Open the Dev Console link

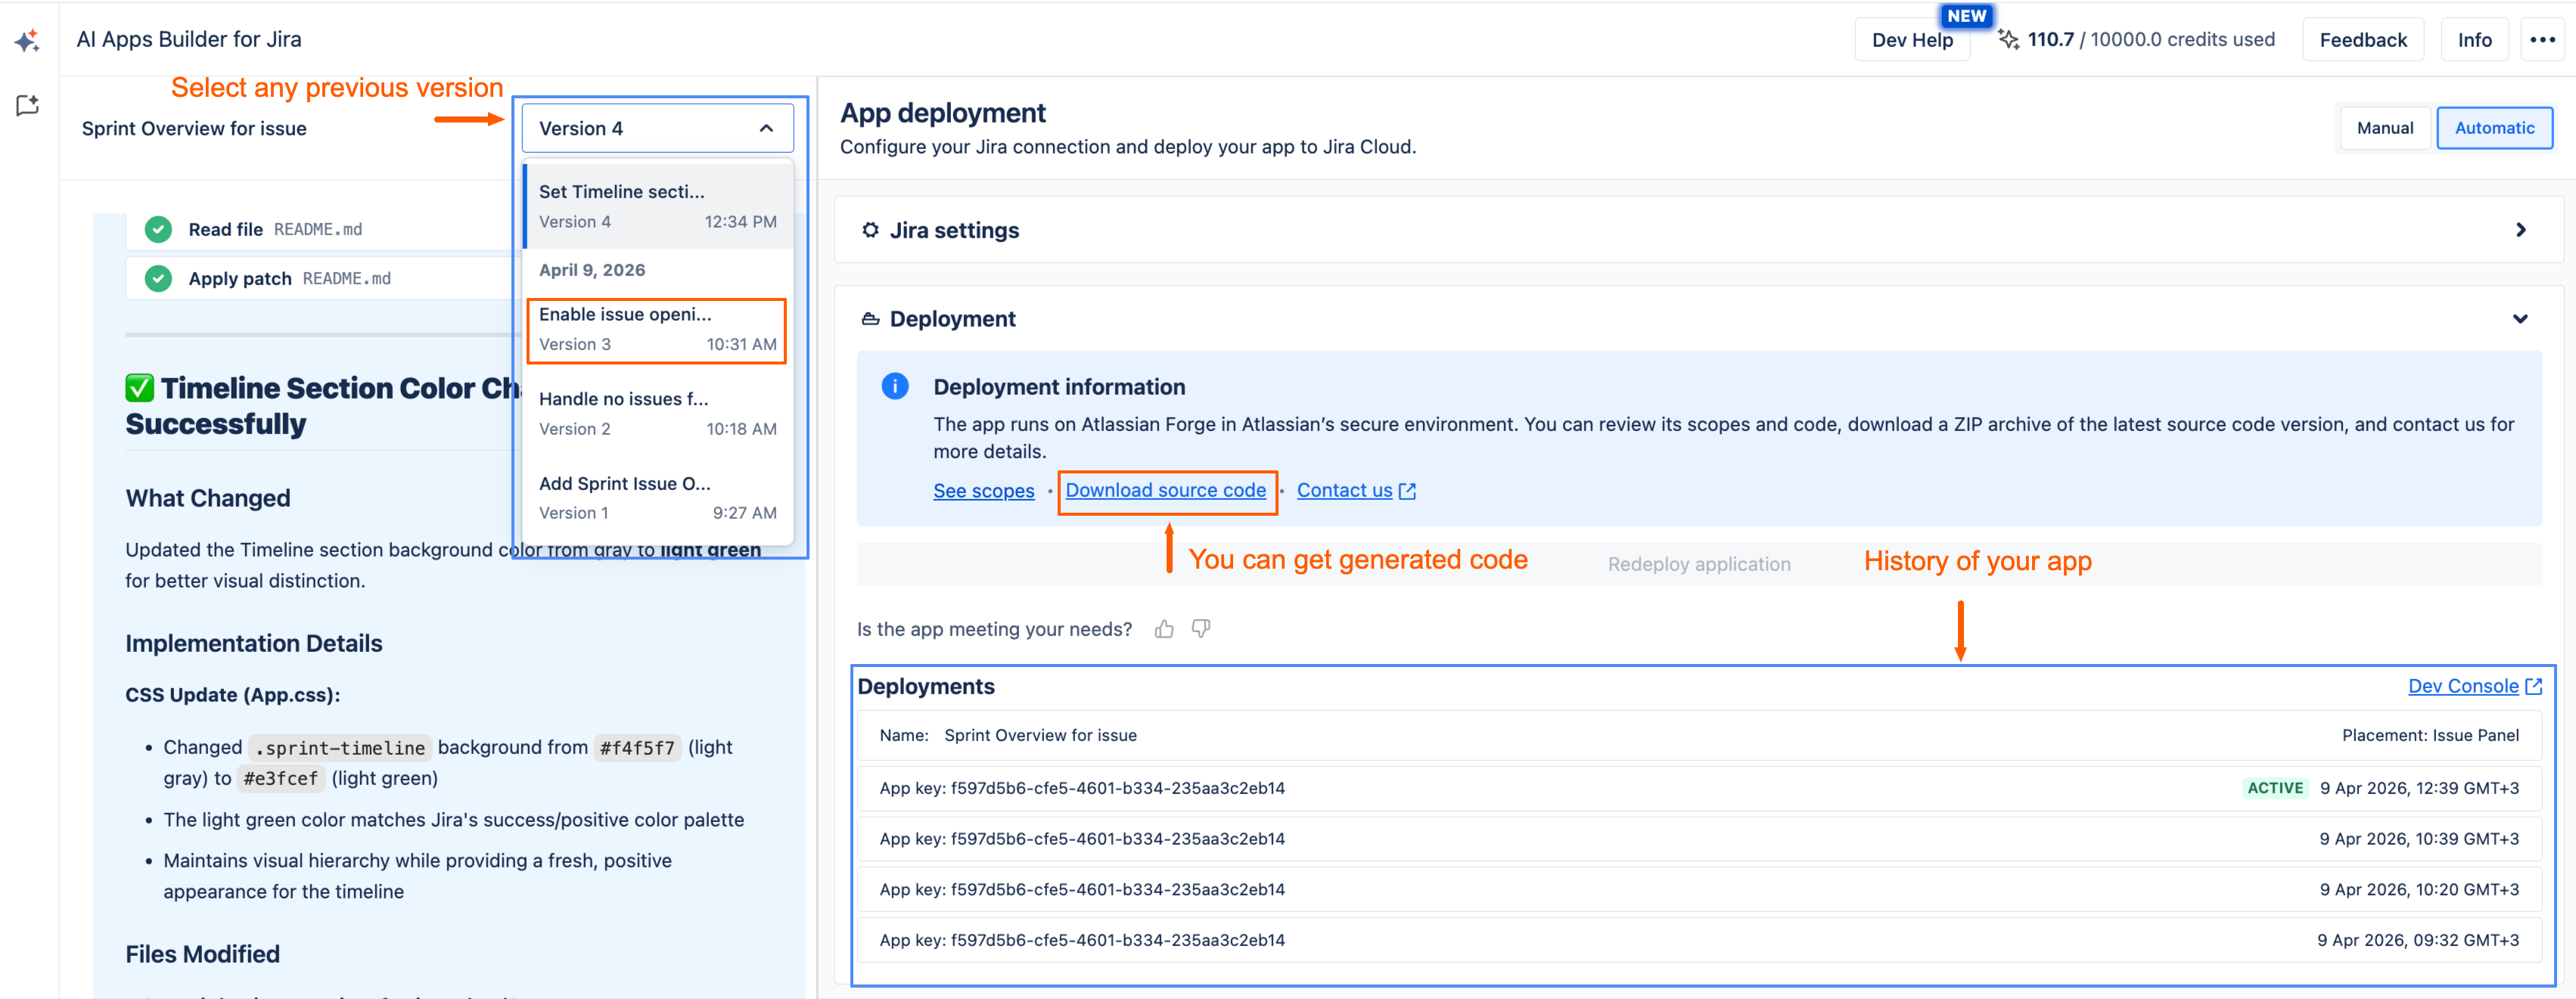2475,686
